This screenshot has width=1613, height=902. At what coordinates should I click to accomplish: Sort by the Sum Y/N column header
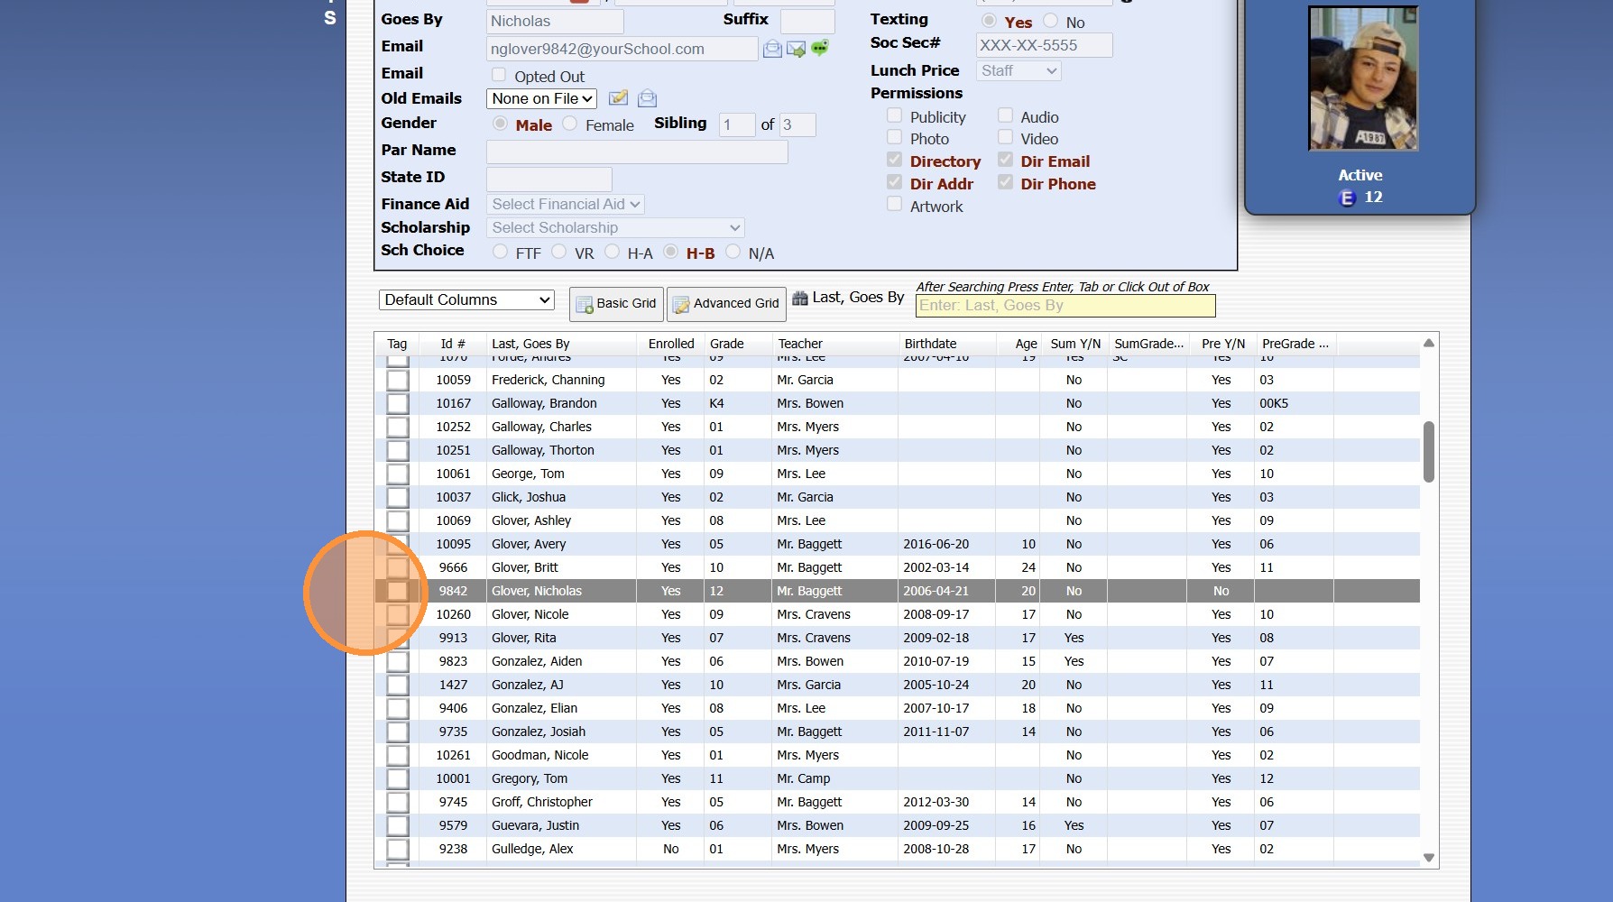(1075, 344)
